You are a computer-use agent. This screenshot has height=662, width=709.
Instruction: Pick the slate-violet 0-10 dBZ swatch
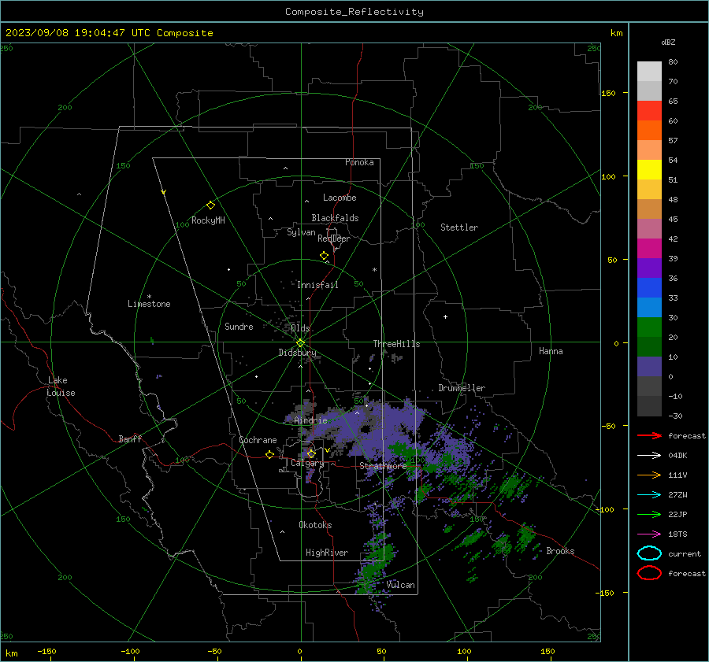(x=649, y=367)
